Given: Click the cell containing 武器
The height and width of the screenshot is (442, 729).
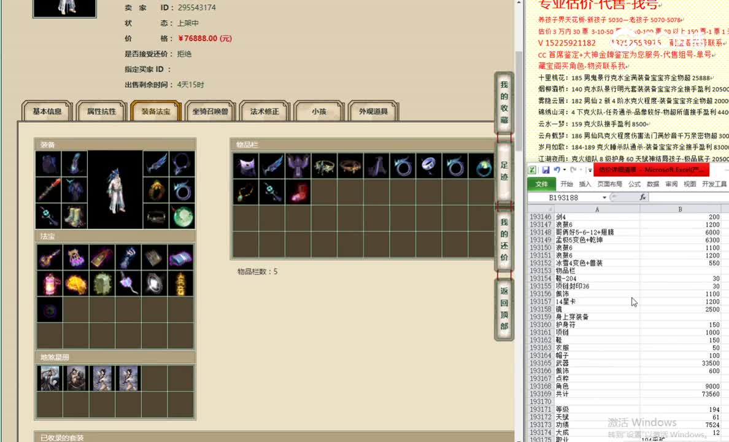Looking at the screenshot, I should [597, 363].
